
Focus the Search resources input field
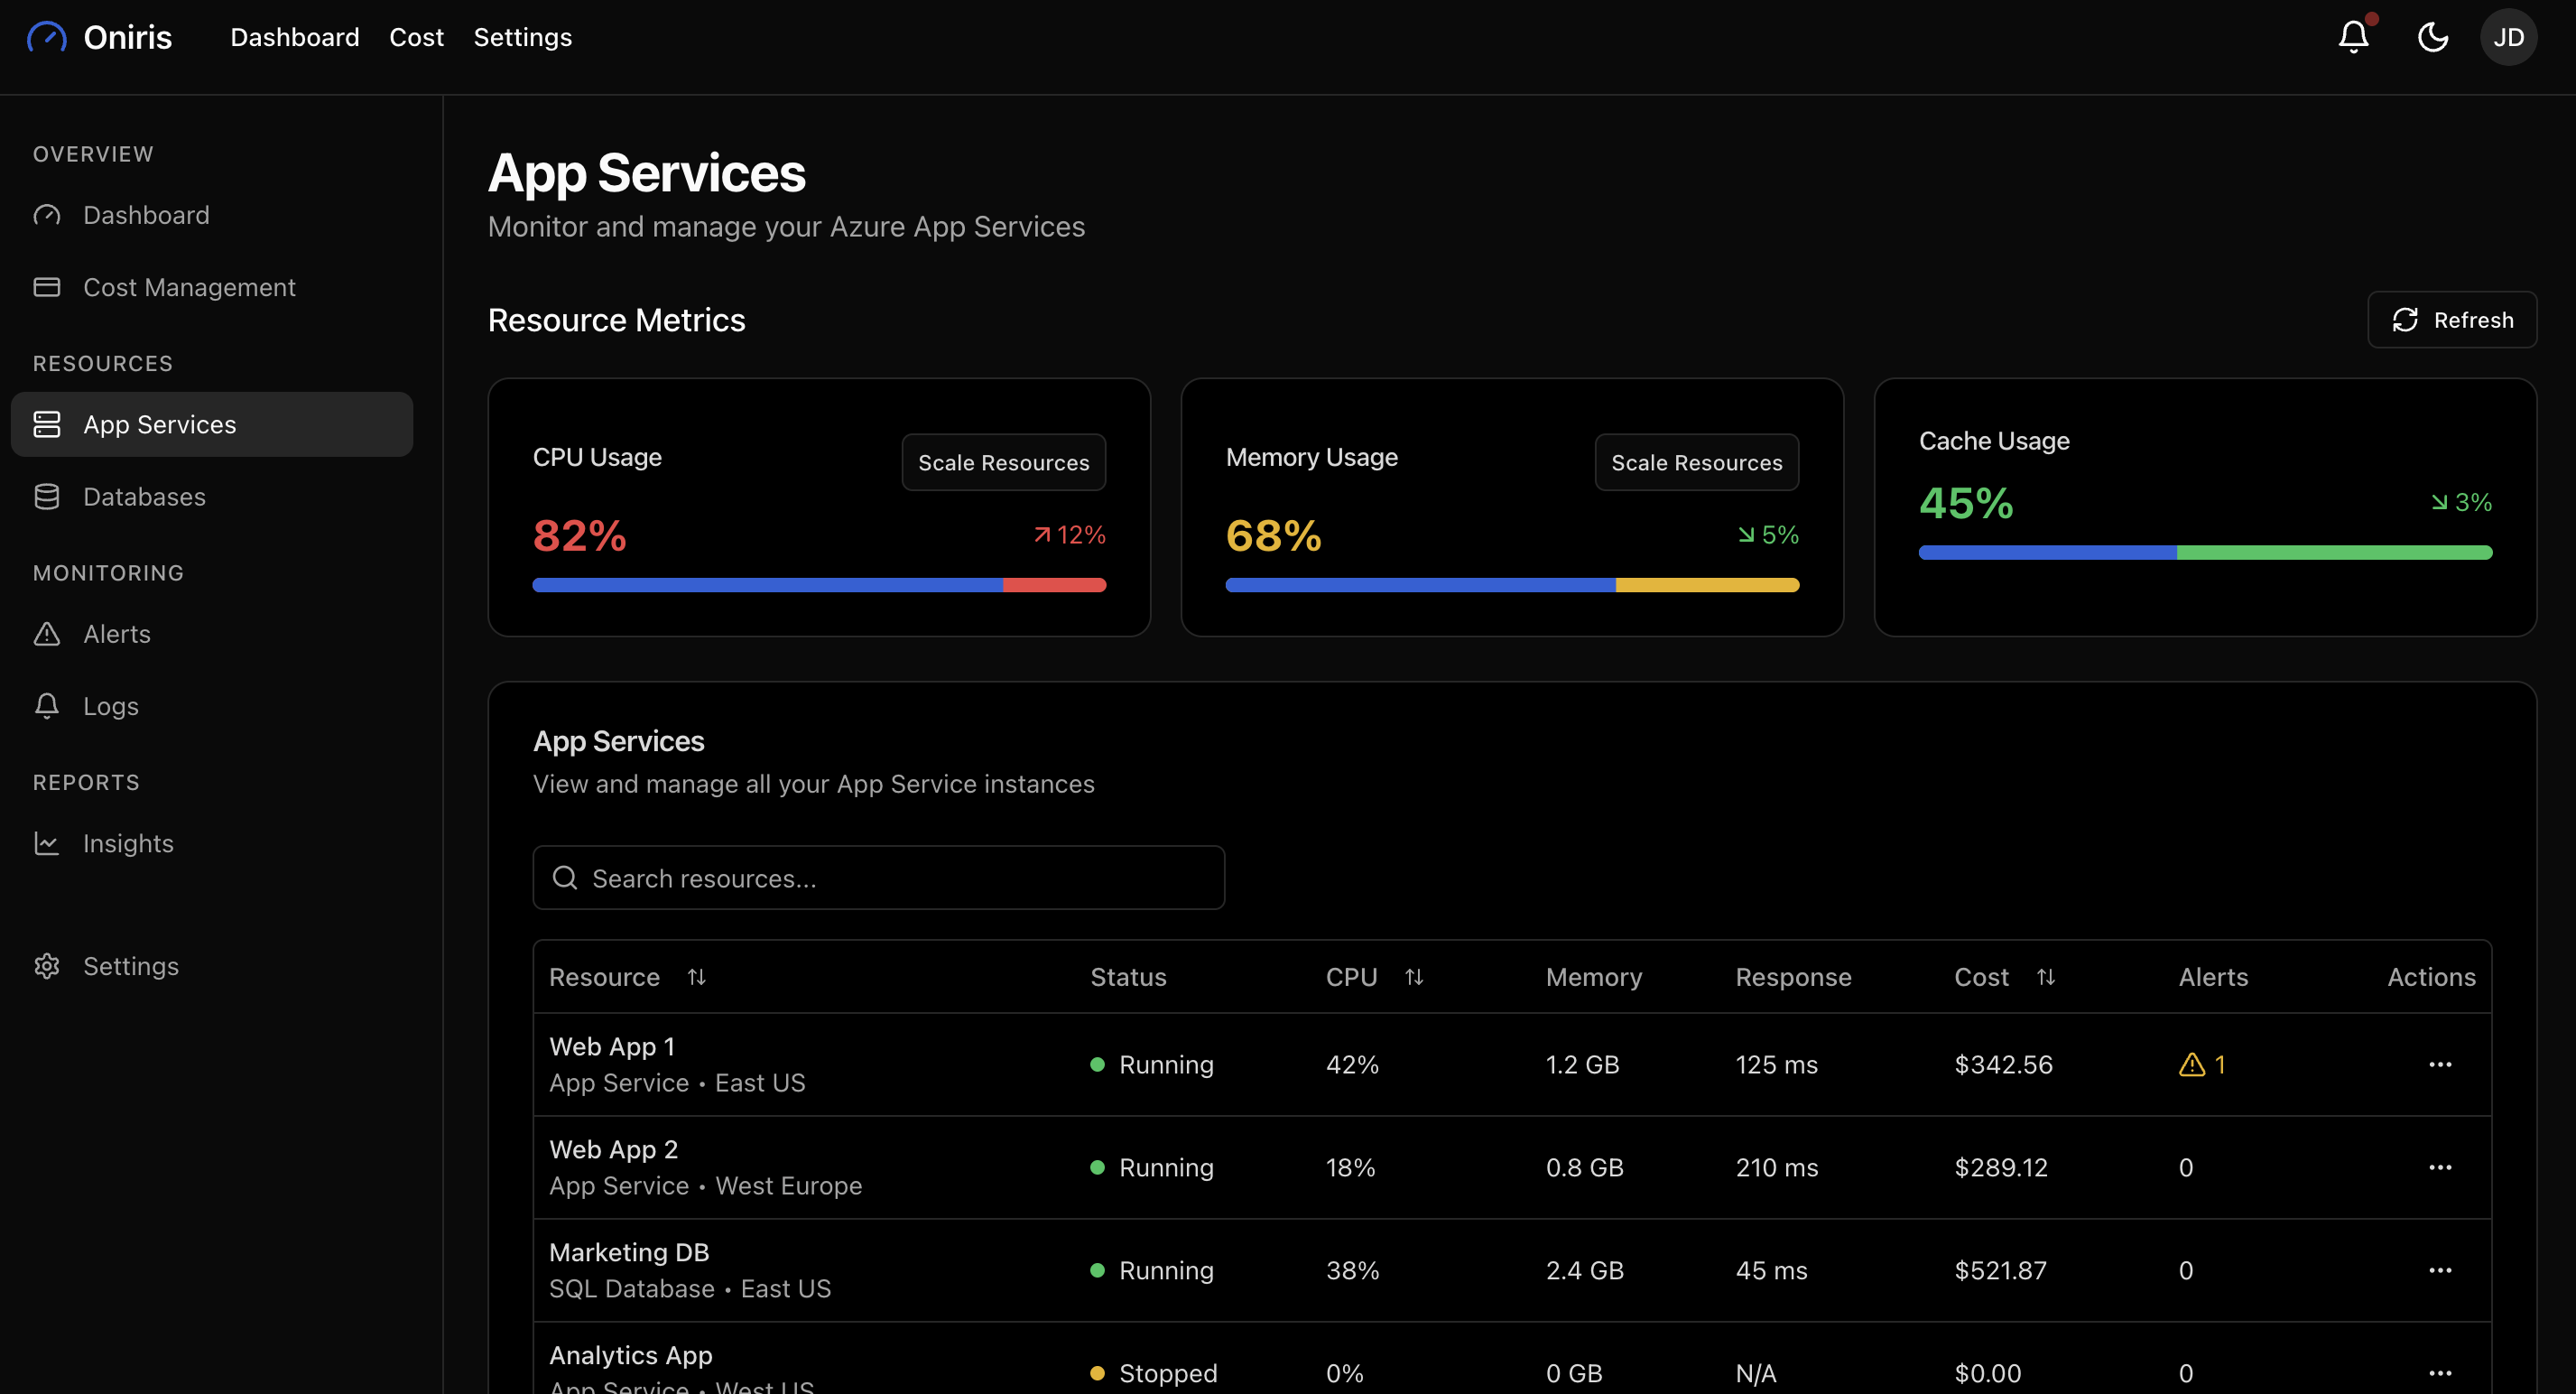(x=878, y=878)
